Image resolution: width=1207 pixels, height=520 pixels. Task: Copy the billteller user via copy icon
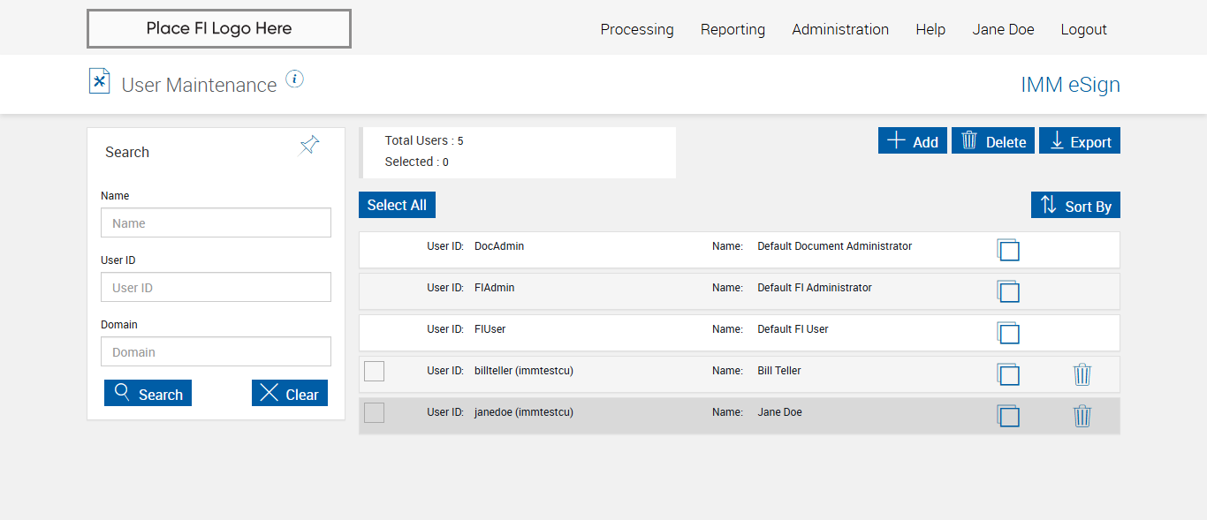tap(1008, 374)
